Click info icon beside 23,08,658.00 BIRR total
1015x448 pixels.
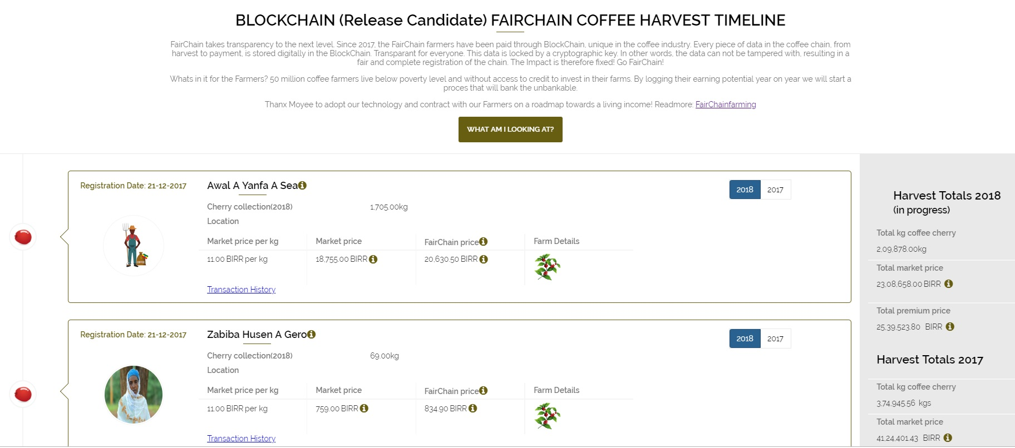pos(949,284)
